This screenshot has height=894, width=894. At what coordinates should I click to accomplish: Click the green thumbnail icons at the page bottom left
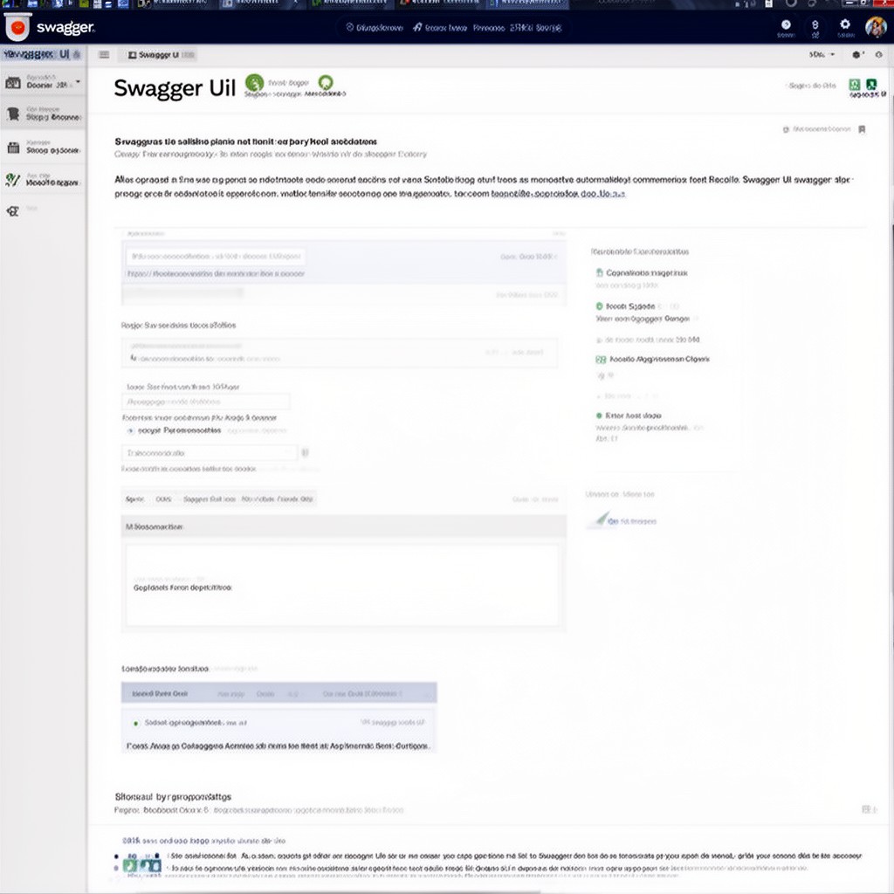click(x=142, y=865)
